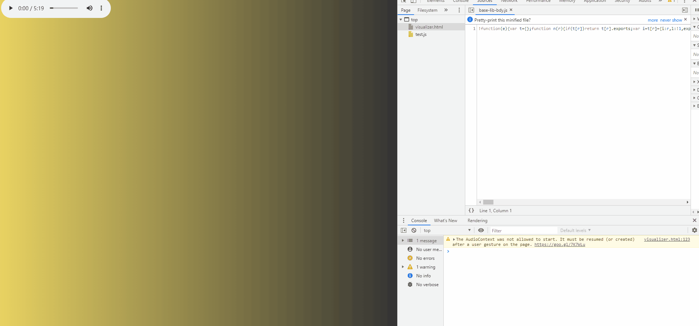
Task: Collapse the top frame tree node
Action: coord(401,20)
